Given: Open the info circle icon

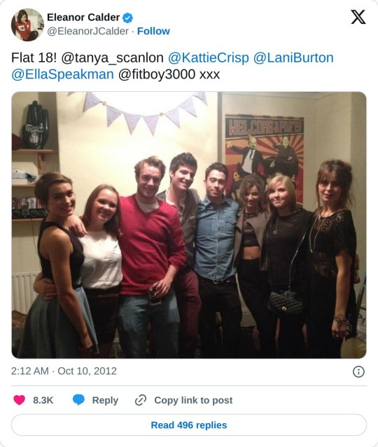Looking at the screenshot, I should (x=358, y=372).
